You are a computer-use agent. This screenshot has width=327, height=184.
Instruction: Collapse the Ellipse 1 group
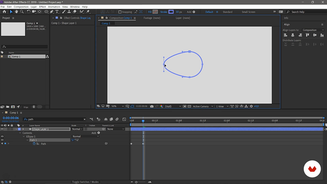[24, 137]
